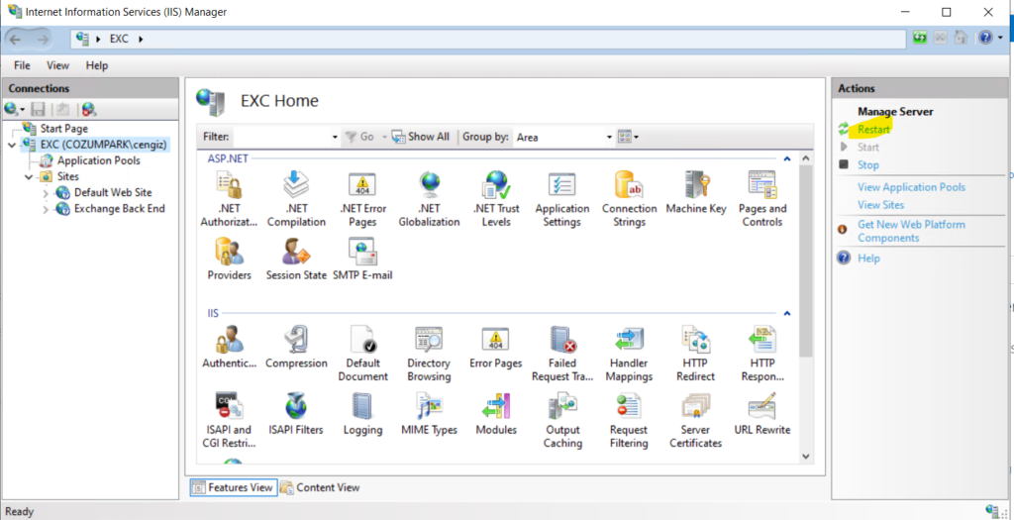Open the HTTP Redirect feature

tap(696, 354)
